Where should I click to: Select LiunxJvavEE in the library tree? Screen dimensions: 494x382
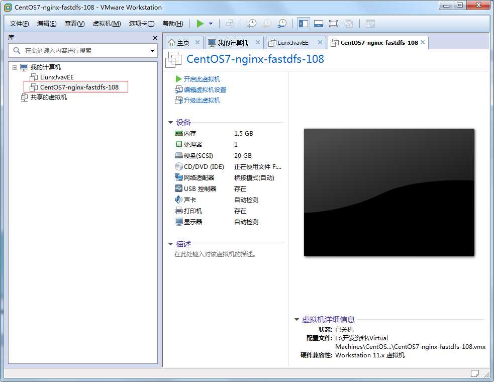click(x=57, y=77)
